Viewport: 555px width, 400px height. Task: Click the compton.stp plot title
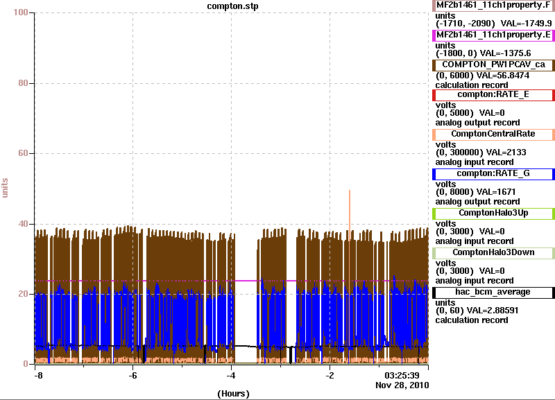[x=232, y=6]
